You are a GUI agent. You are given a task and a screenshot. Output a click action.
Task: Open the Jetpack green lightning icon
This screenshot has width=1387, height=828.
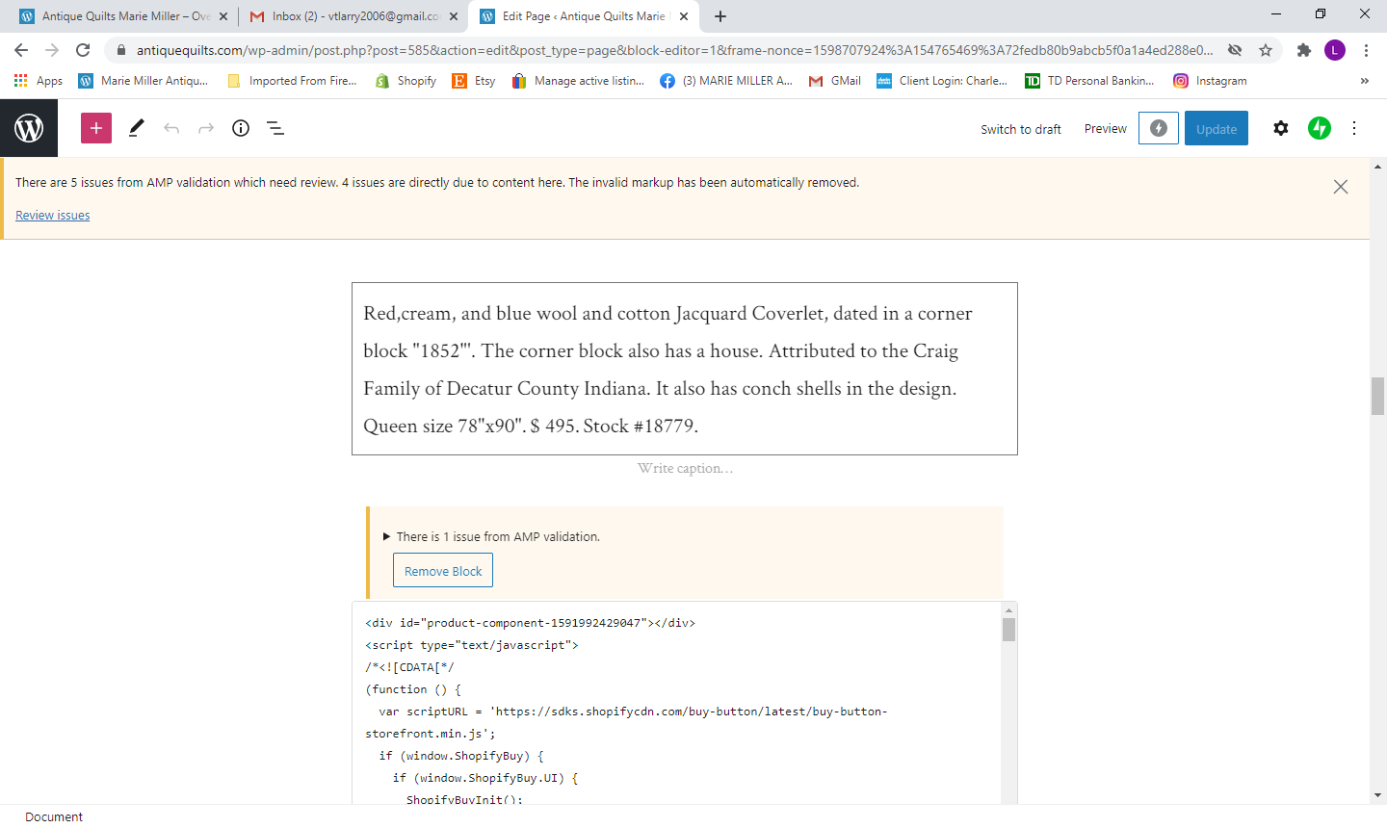(x=1319, y=128)
